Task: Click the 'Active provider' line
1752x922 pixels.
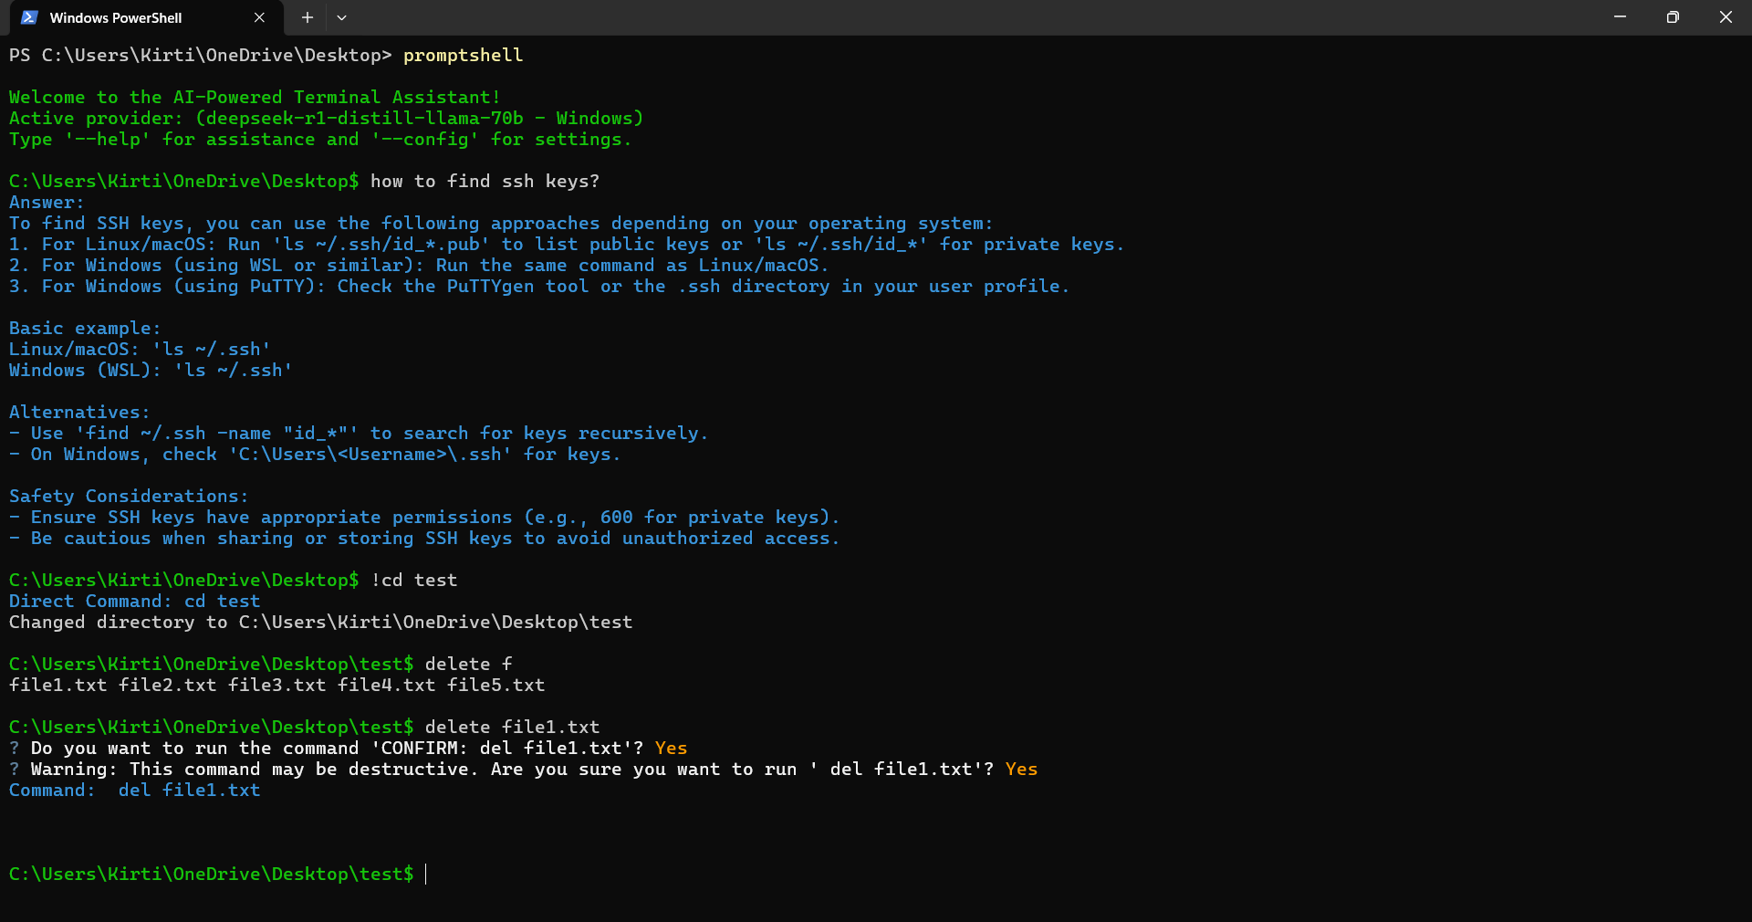Action: tap(326, 119)
